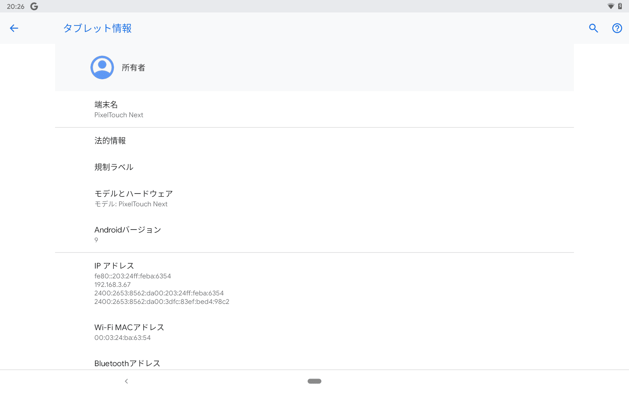
Task: Click the IPv4 address 192.168.3.67
Action: (112, 285)
